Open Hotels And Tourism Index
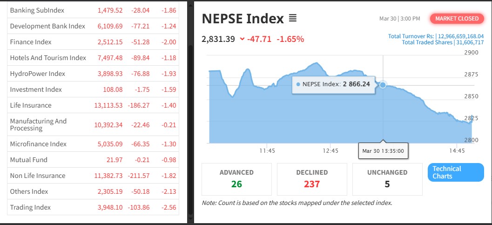492x225 pixels. tap(48, 58)
